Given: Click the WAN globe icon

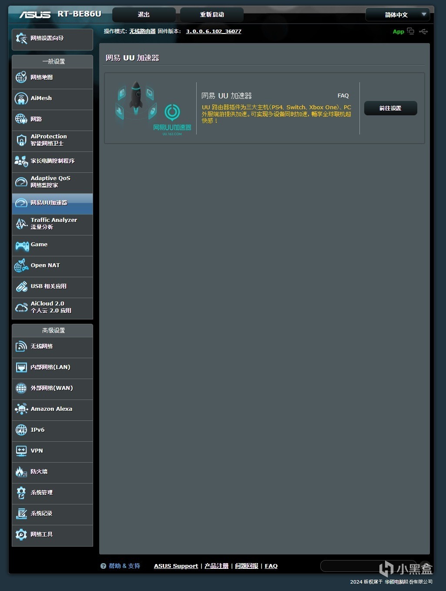Looking at the screenshot, I should point(21,388).
